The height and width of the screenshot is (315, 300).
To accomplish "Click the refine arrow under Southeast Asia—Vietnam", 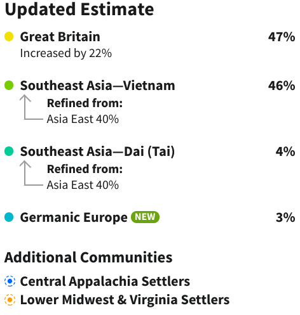I will 31,107.
